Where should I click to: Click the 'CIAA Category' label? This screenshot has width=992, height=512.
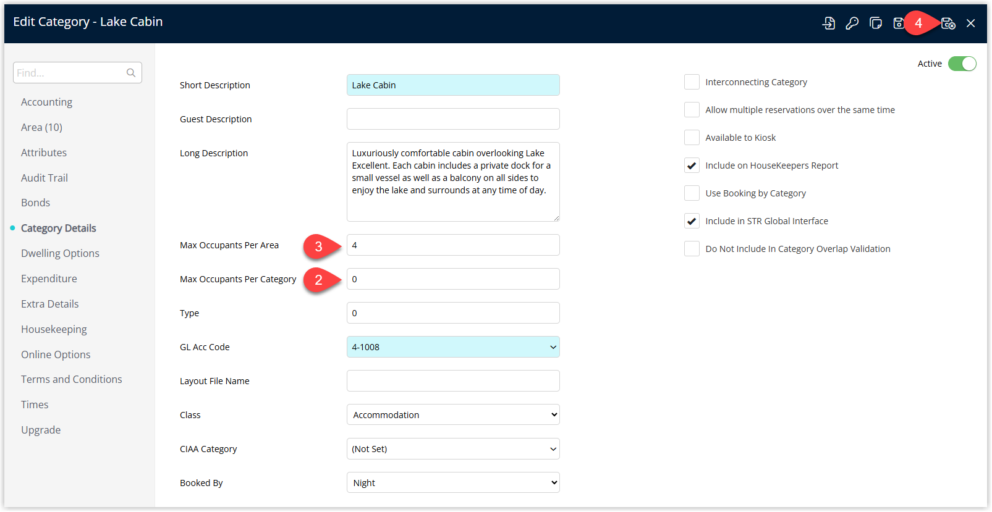[208, 449]
